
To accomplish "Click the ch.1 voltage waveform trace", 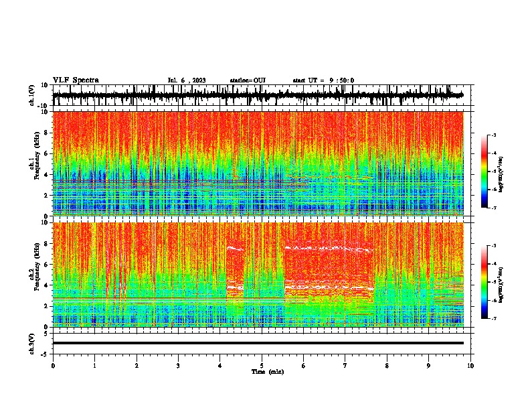I will pyautogui.click(x=258, y=96).
